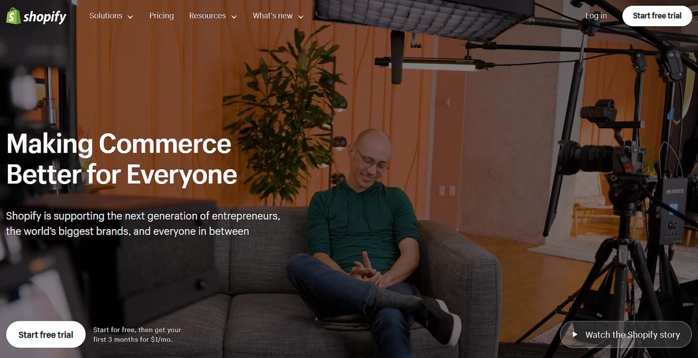This screenshot has width=698, height=358.
Task: Open the Pricing page link
Action: [162, 16]
